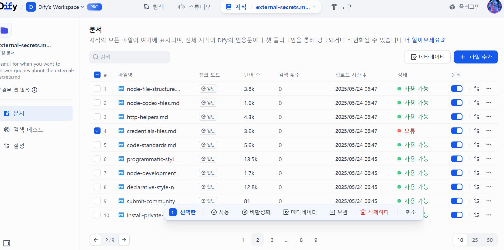Open the Studio (스튜디오) tab
Viewport: 504px width, 250px height.
[x=194, y=7]
